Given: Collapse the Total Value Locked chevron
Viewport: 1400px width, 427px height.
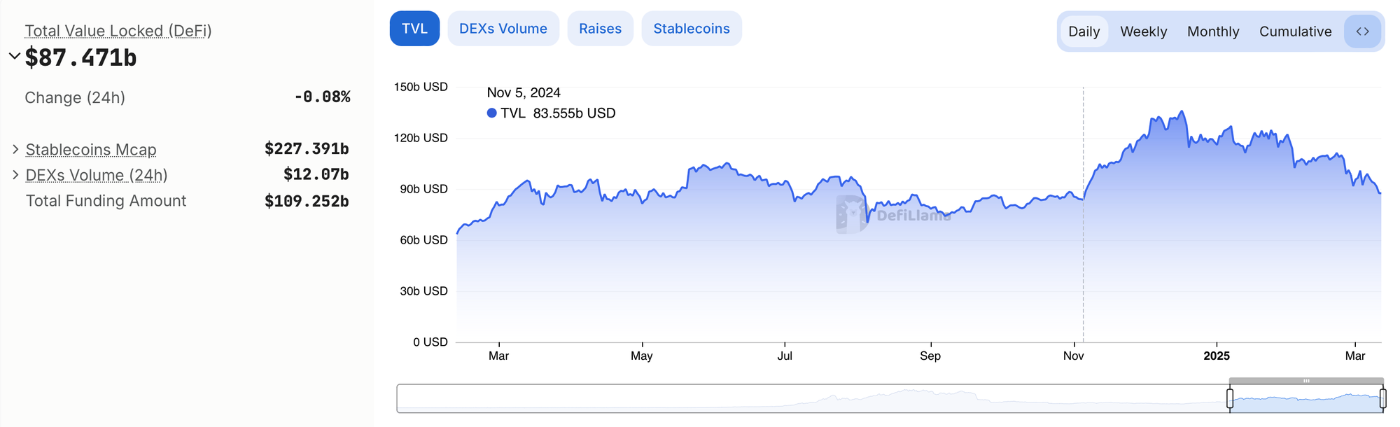Looking at the screenshot, I should coord(14,56).
